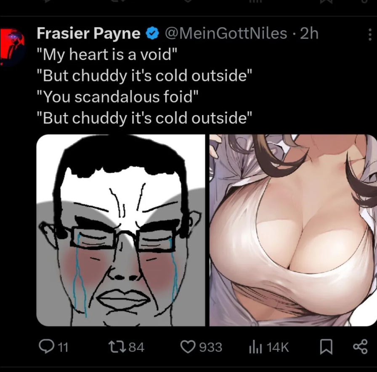The image size is (377, 372).
Task: Click the like count 933
Action: (211, 347)
